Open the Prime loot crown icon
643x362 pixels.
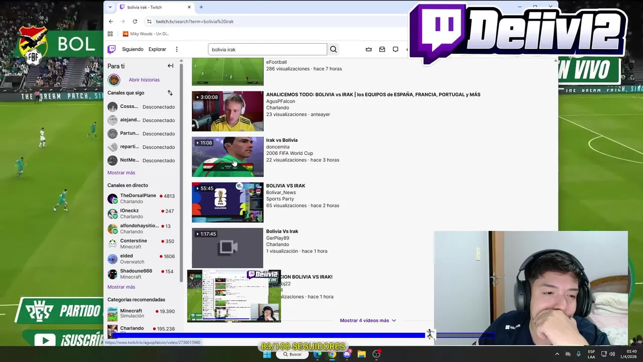(369, 49)
